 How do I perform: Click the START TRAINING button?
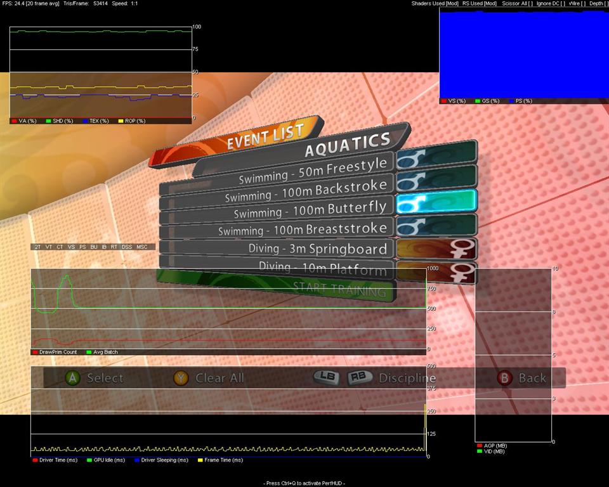click(x=277, y=285)
